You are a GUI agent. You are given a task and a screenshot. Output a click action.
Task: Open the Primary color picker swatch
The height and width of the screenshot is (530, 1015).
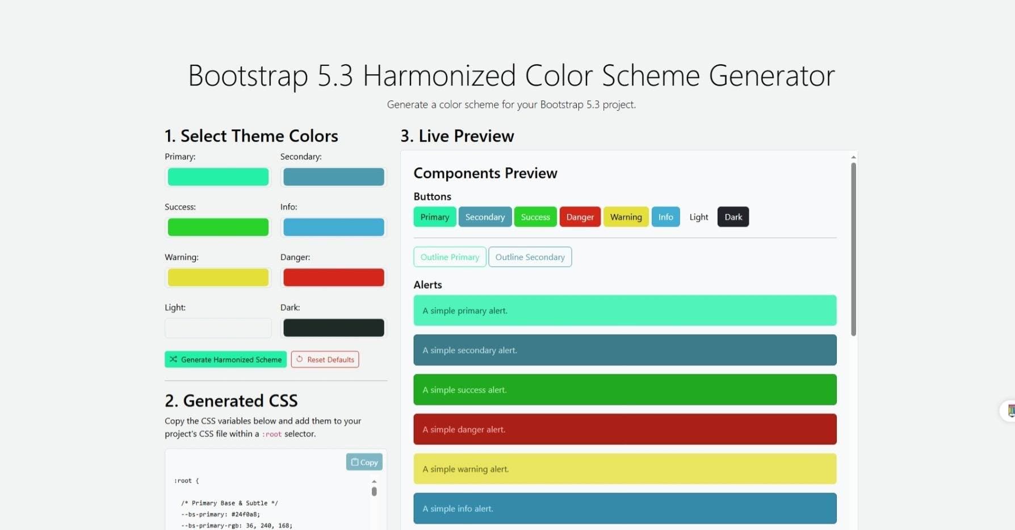point(218,176)
